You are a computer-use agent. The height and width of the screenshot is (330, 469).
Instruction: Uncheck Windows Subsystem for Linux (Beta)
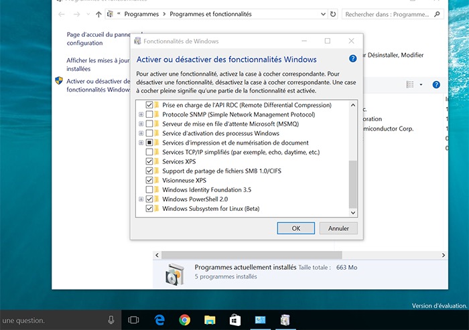[149, 209]
